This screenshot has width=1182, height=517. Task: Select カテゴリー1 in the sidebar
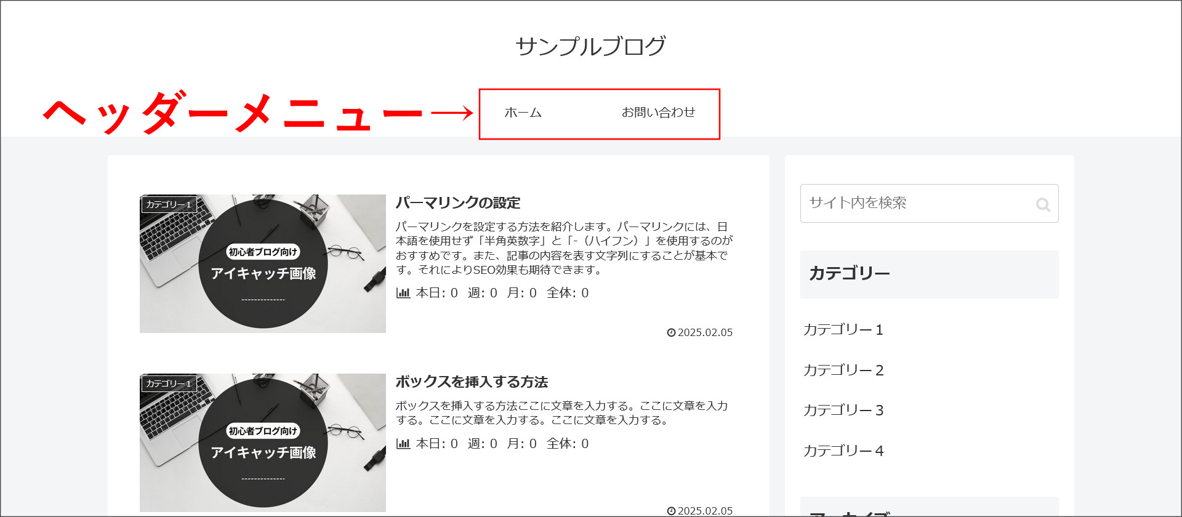(843, 330)
